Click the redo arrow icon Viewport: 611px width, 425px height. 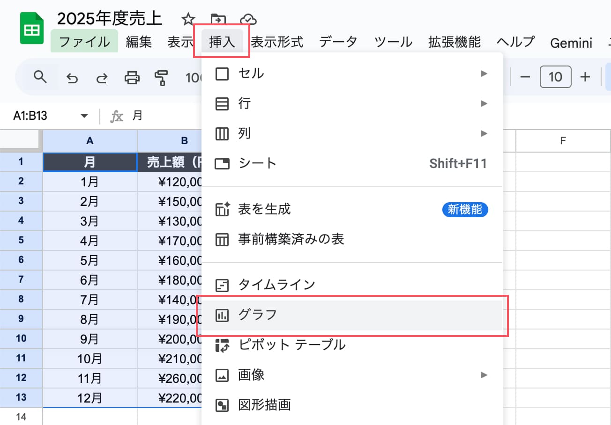pos(102,77)
